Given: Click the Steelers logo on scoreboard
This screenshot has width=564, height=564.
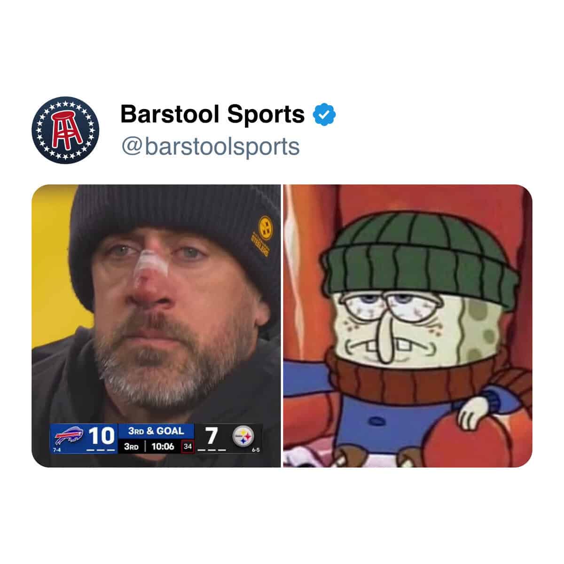Looking at the screenshot, I should click(x=243, y=437).
